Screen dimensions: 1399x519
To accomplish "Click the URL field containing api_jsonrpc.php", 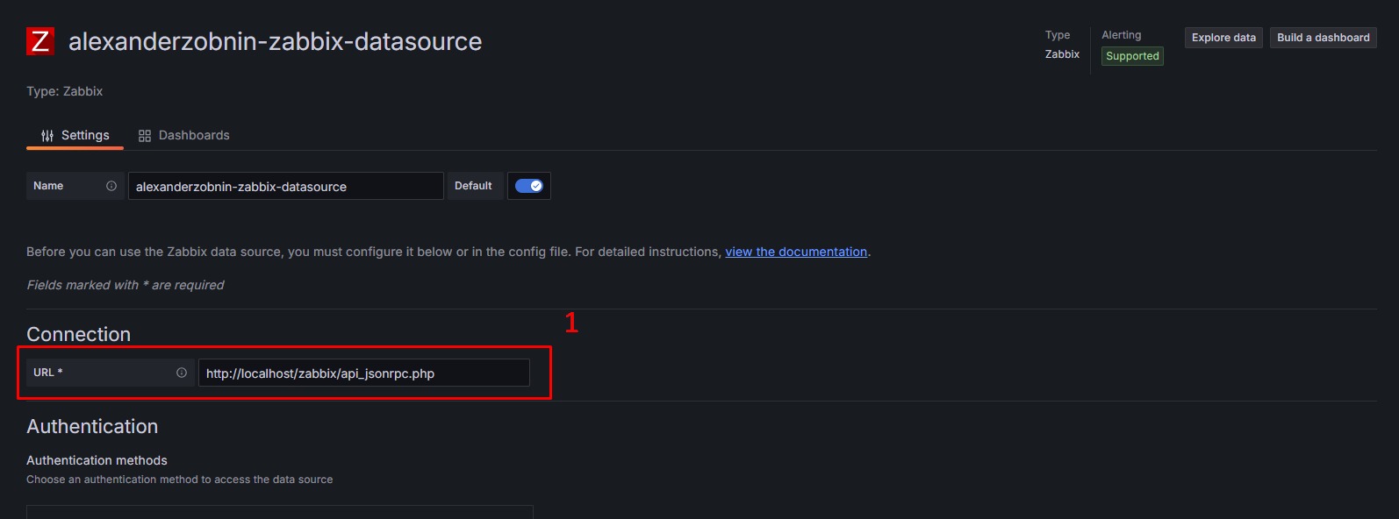I will [363, 373].
